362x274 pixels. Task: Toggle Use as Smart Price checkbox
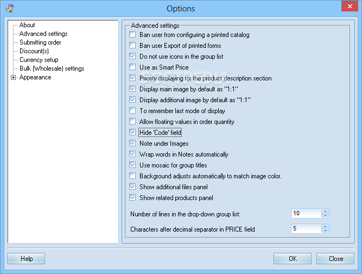pos(132,67)
